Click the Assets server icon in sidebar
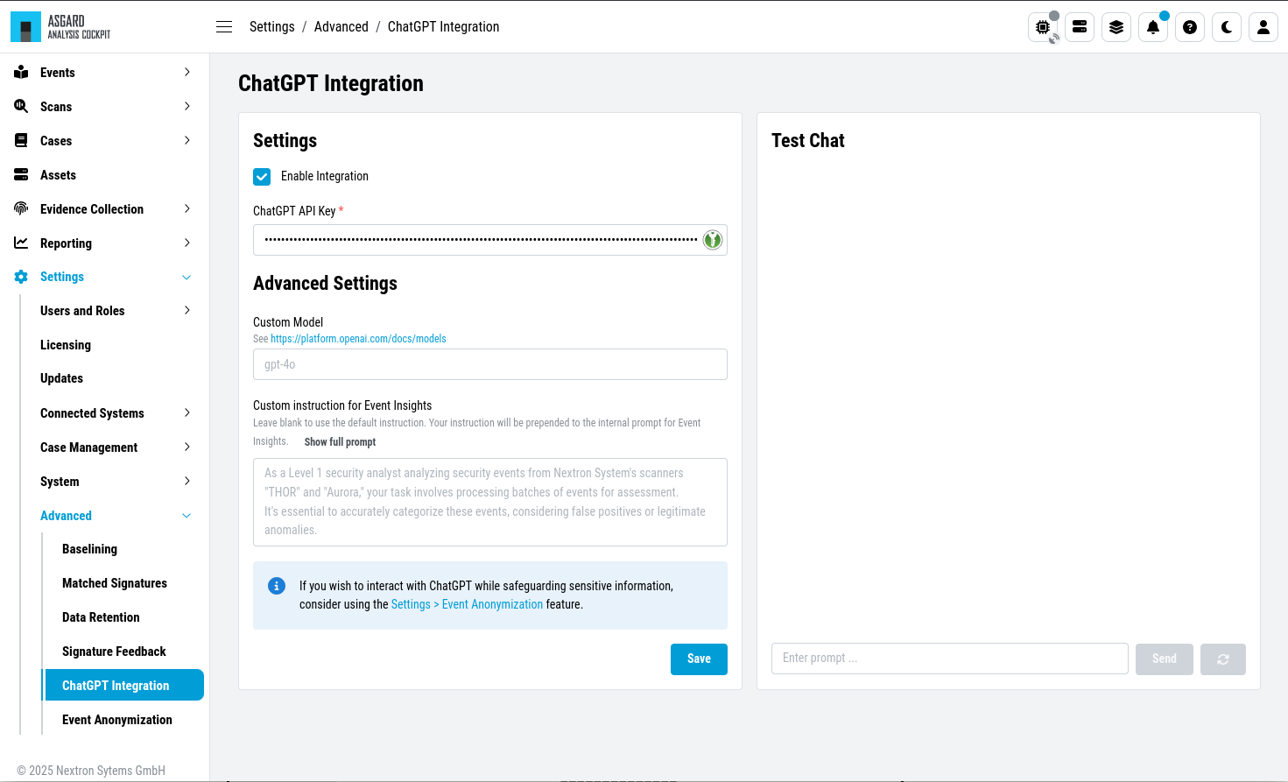1288x782 pixels. click(x=21, y=175)
